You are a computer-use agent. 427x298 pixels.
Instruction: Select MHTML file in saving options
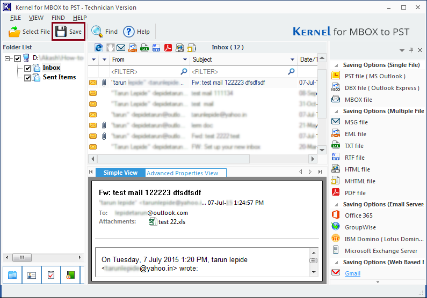click(360, 181)
